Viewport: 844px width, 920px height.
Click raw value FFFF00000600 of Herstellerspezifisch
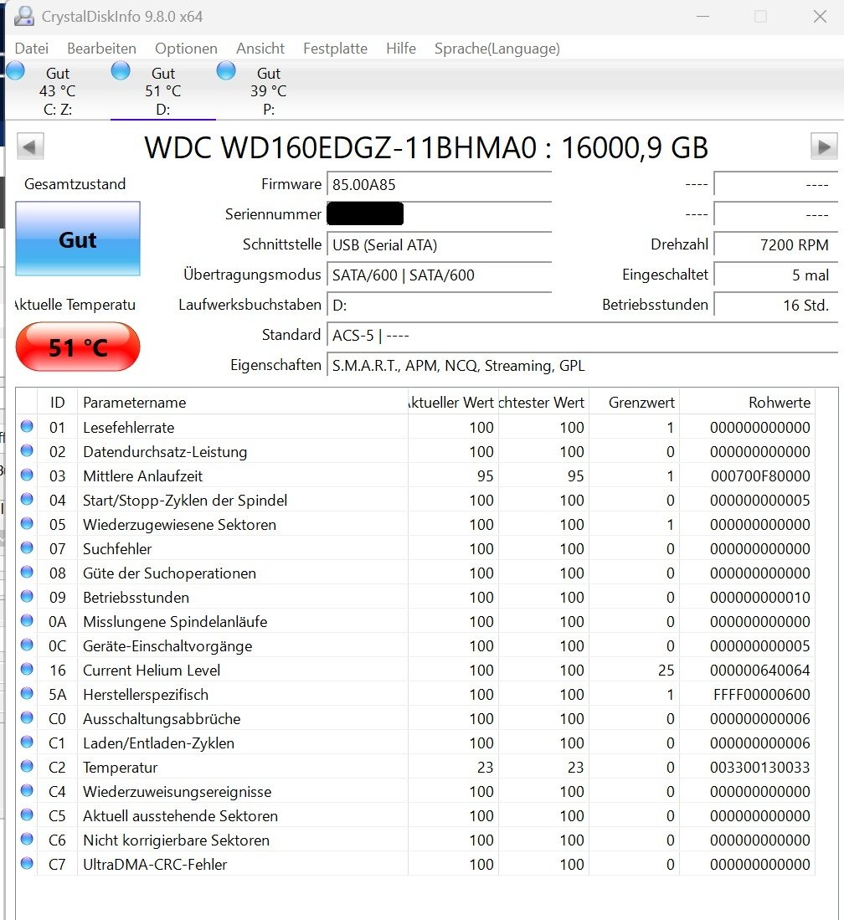coord(761,695)
